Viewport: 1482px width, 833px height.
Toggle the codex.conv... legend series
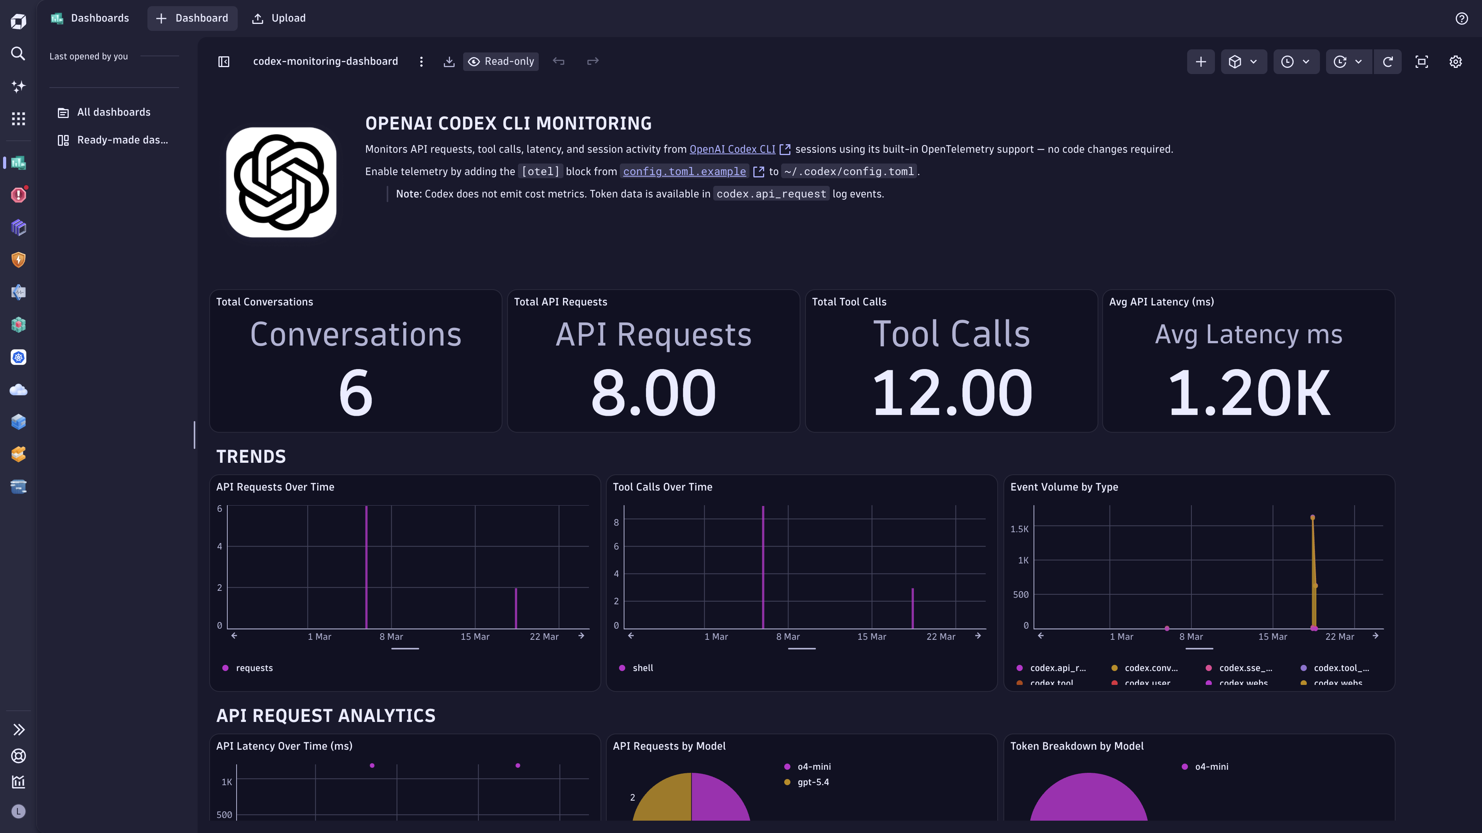coord(1145,668)
